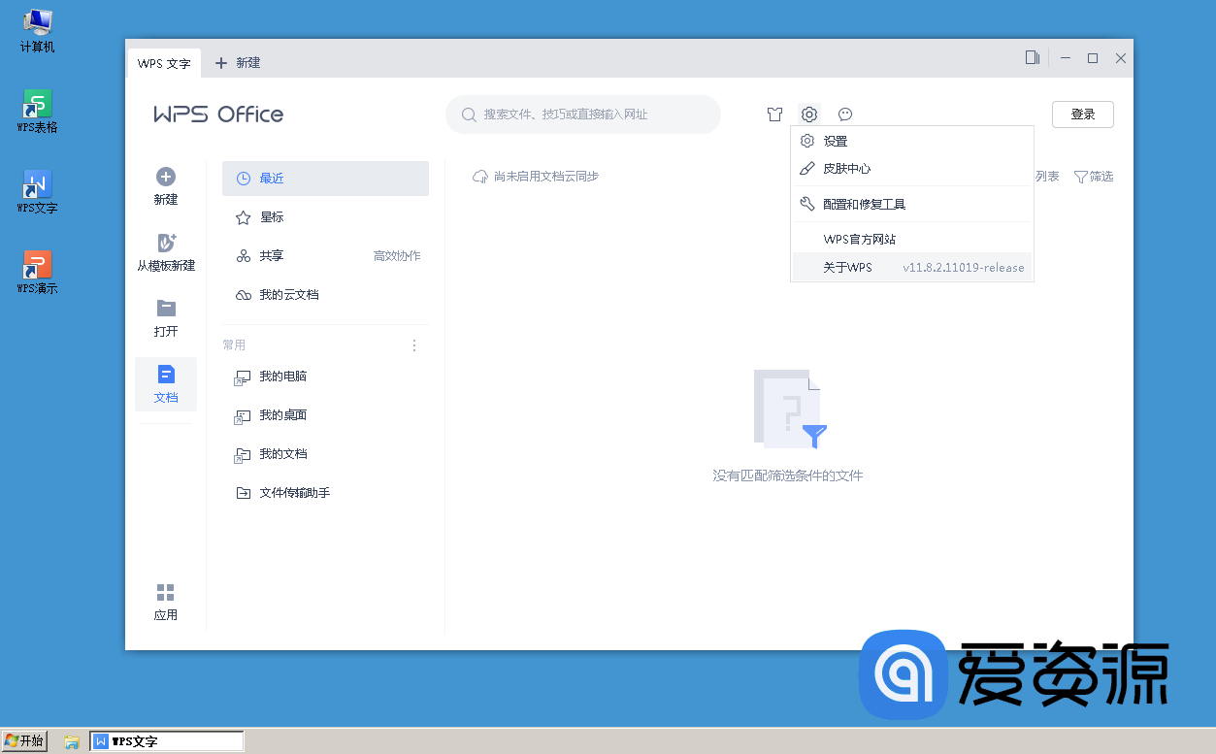Image resolution: width=1216 pixels, height=754 pixels.
Task: Open the 常用 three-dot options menu
Action: coord(414,344)
